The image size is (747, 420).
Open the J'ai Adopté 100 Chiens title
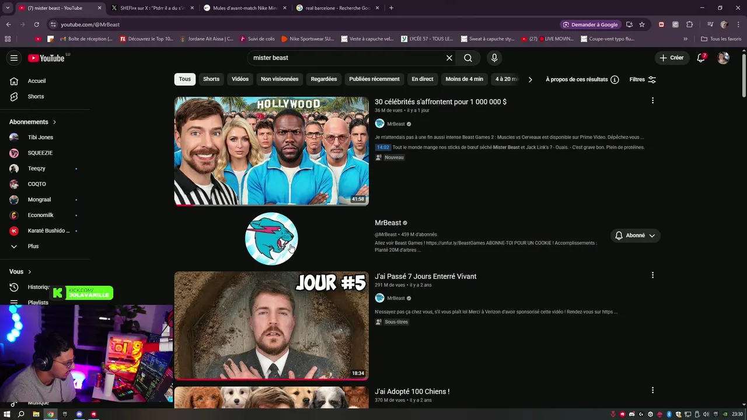click(x=412, y=391)
